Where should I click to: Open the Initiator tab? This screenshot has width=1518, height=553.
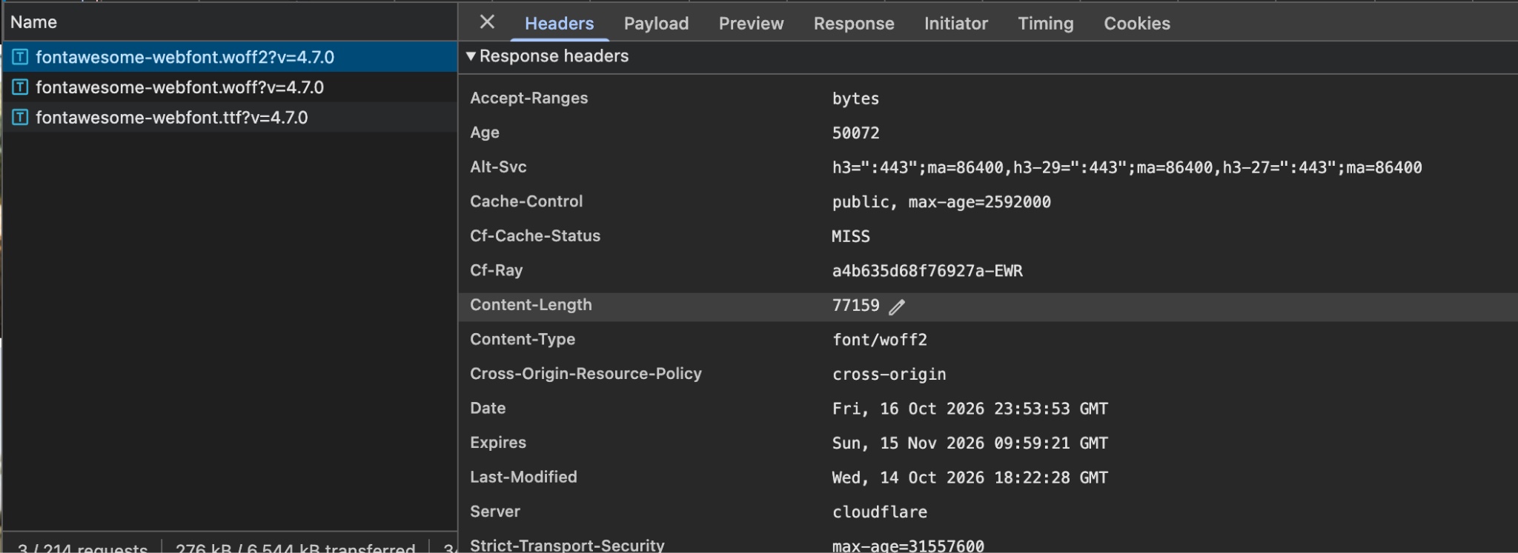955,24
